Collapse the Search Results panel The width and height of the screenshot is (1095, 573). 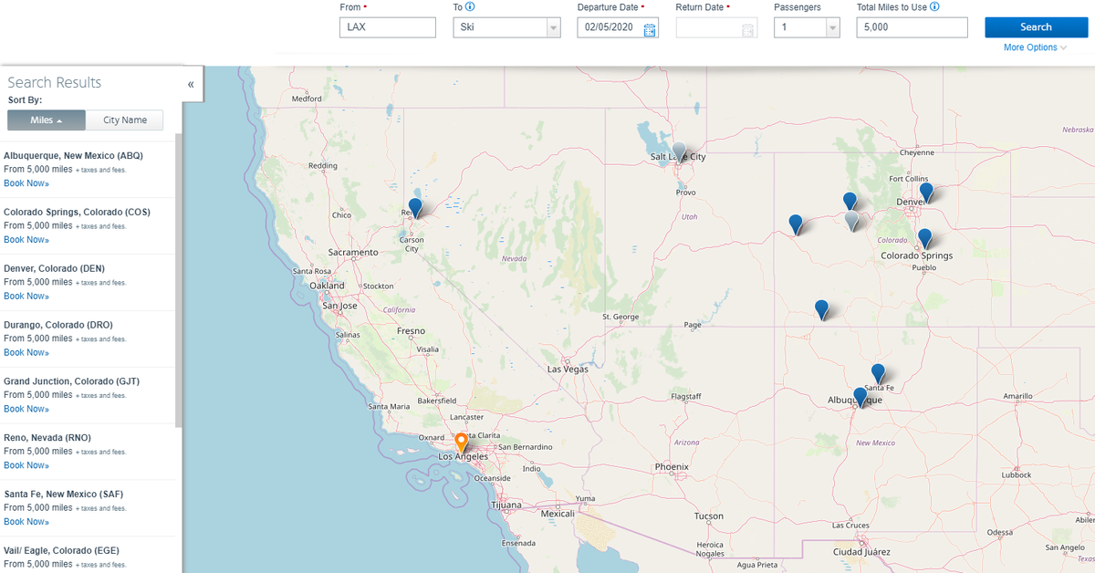click(191, 84)
